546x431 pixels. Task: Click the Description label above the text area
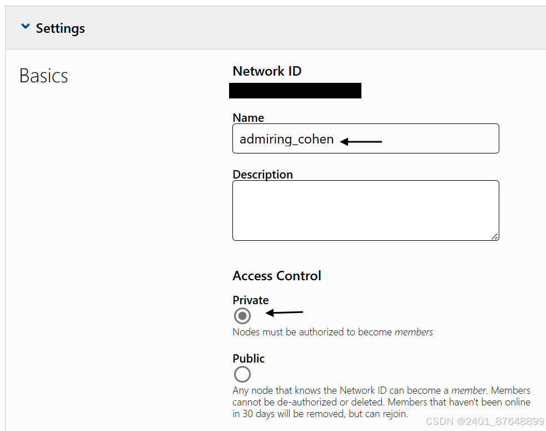pos(262,174)
